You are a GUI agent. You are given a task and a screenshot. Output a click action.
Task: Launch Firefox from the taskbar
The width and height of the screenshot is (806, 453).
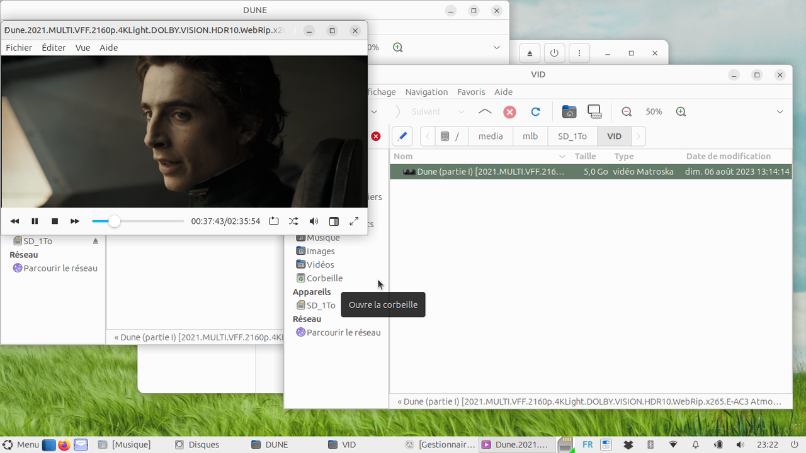click(64, 445)
